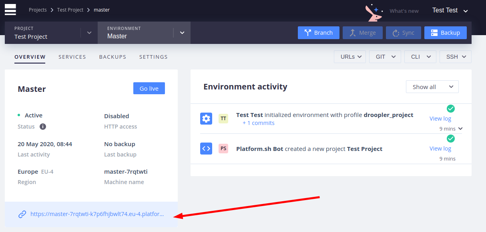View log for created new project activity
This screenshot has height=232, width=486.
pyautogui.click(x=440, y=149)
